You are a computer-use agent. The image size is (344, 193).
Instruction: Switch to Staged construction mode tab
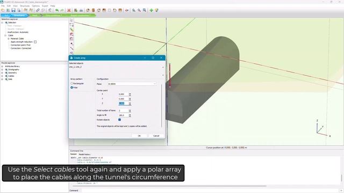point(80,16)
